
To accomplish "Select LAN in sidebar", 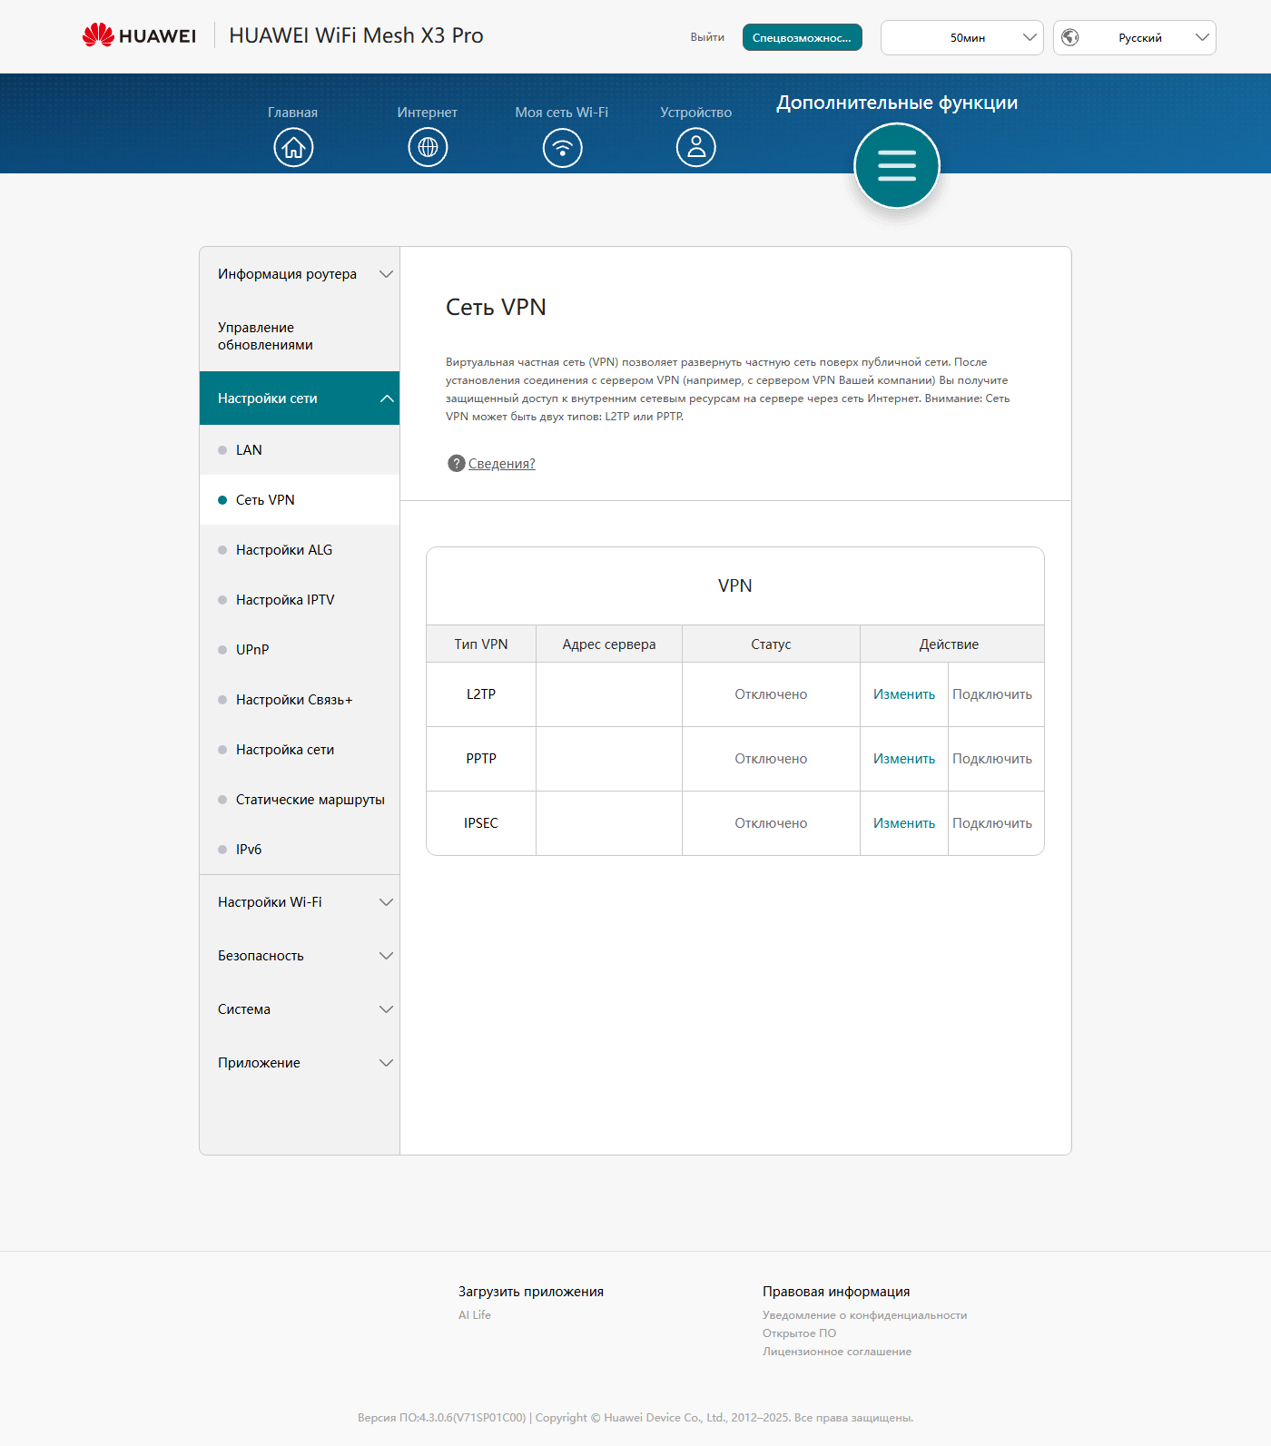I will pyautogui.click(x=300, y=450).
